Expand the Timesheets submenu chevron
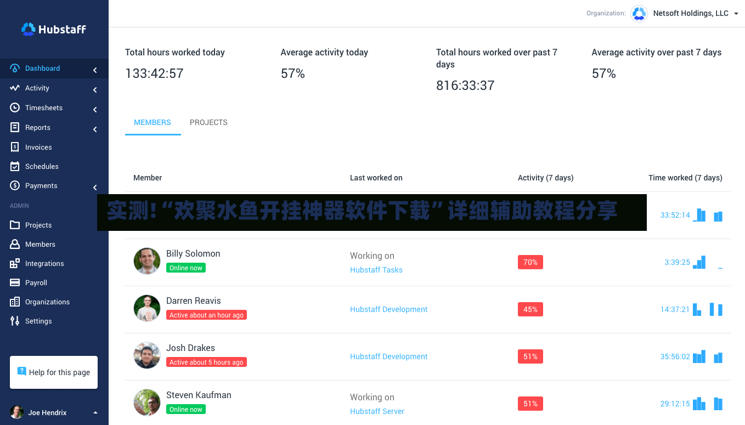This screenshot has width=745, height=425. click(x=95, y=110)
